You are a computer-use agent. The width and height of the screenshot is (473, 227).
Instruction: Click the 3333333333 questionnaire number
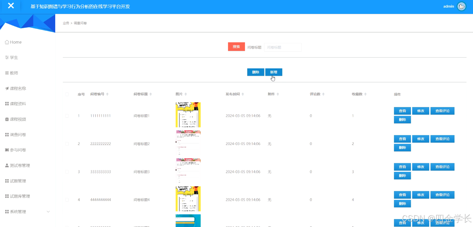(x=100, y=172)
